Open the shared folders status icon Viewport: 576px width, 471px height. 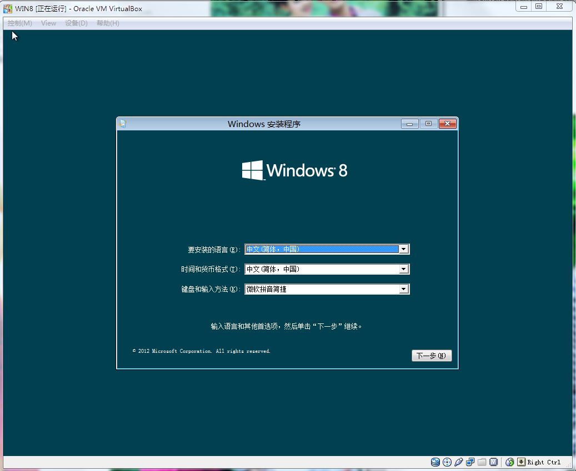482,462
